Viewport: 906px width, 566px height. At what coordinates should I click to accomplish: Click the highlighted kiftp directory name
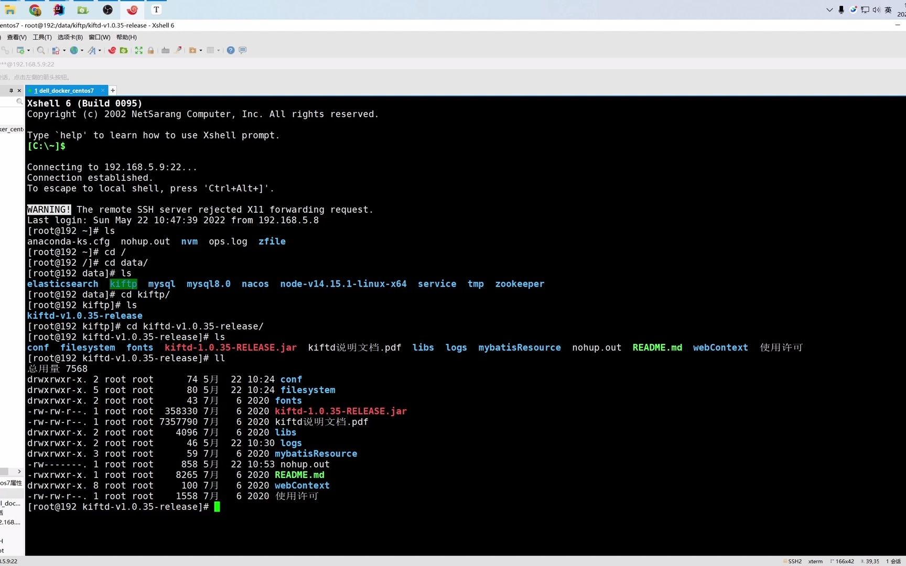(123, 284)
